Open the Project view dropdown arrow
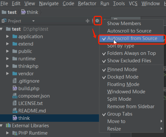This screenshot has height=137, width=166. [x=33, y=21]
